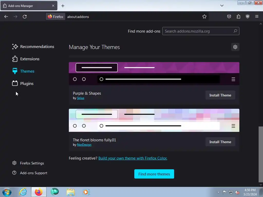263x197 pixels.
Task: Open a new tab with plus button
Action: pos(63,6)
